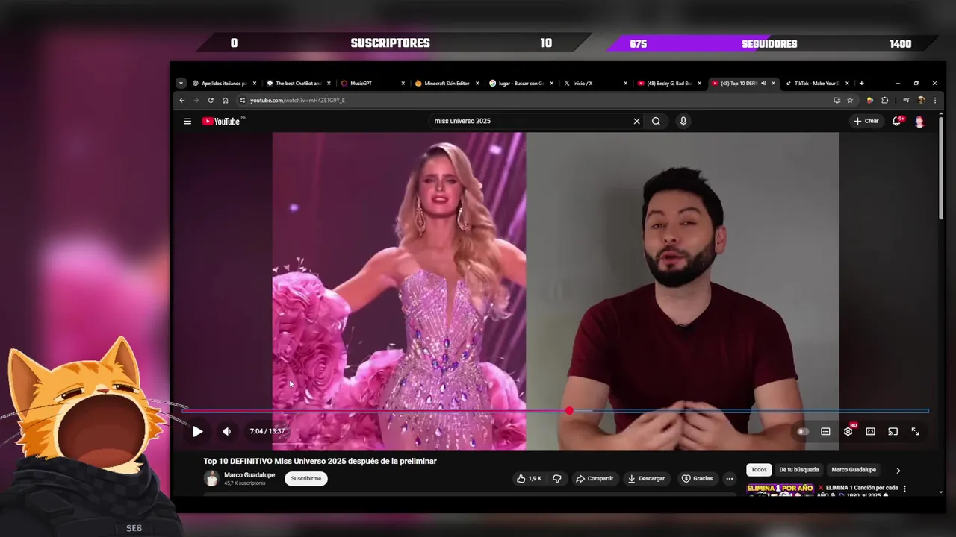Open the account avatar menu
The image size is (956, 537).
(919, 121)
